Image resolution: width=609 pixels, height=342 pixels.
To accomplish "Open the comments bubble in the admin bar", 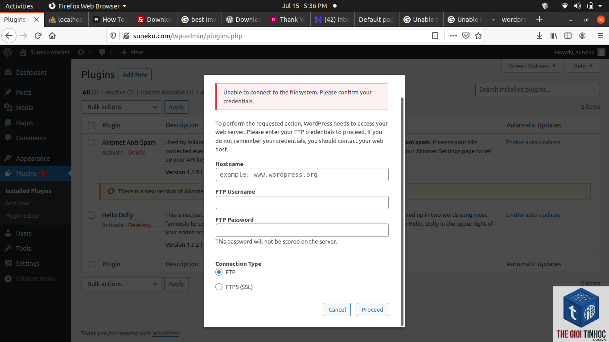I will [106, 52].
